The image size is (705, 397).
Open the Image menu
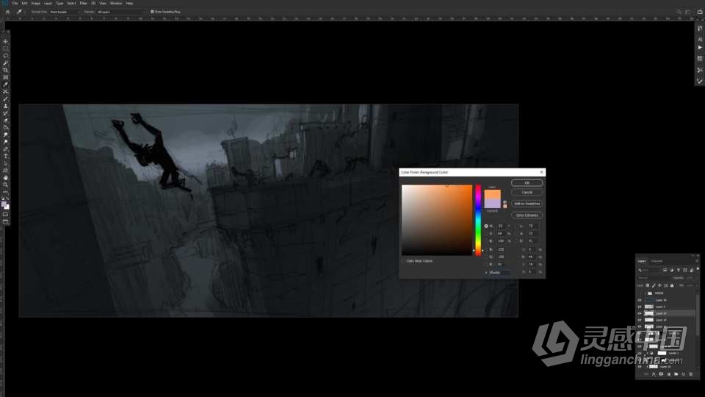(x=35, y=3)
